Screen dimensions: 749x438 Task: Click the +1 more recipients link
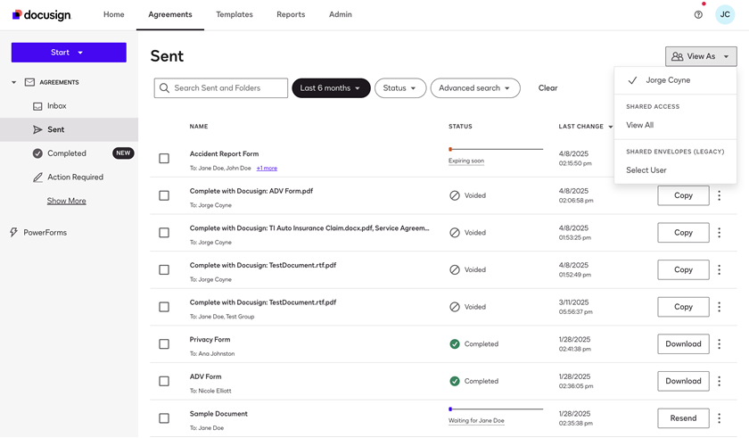point(267,168)
